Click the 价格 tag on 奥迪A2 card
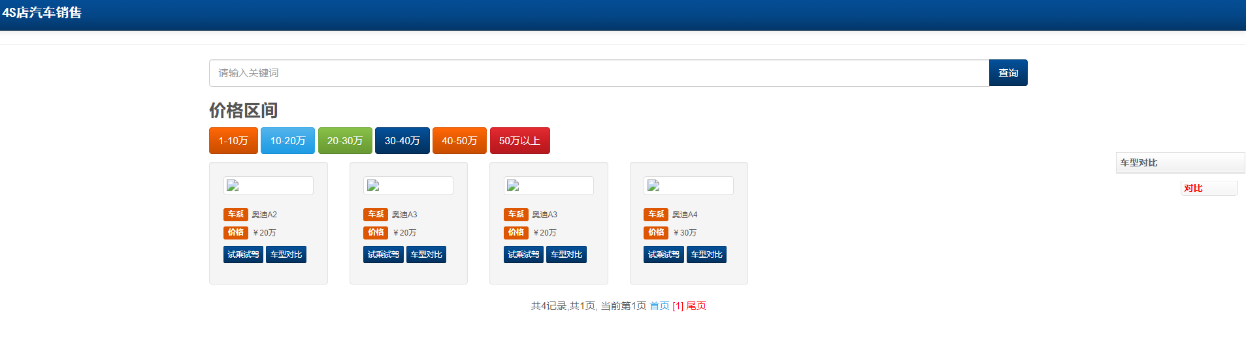The image size is (1246, 355). click(236, 233)
